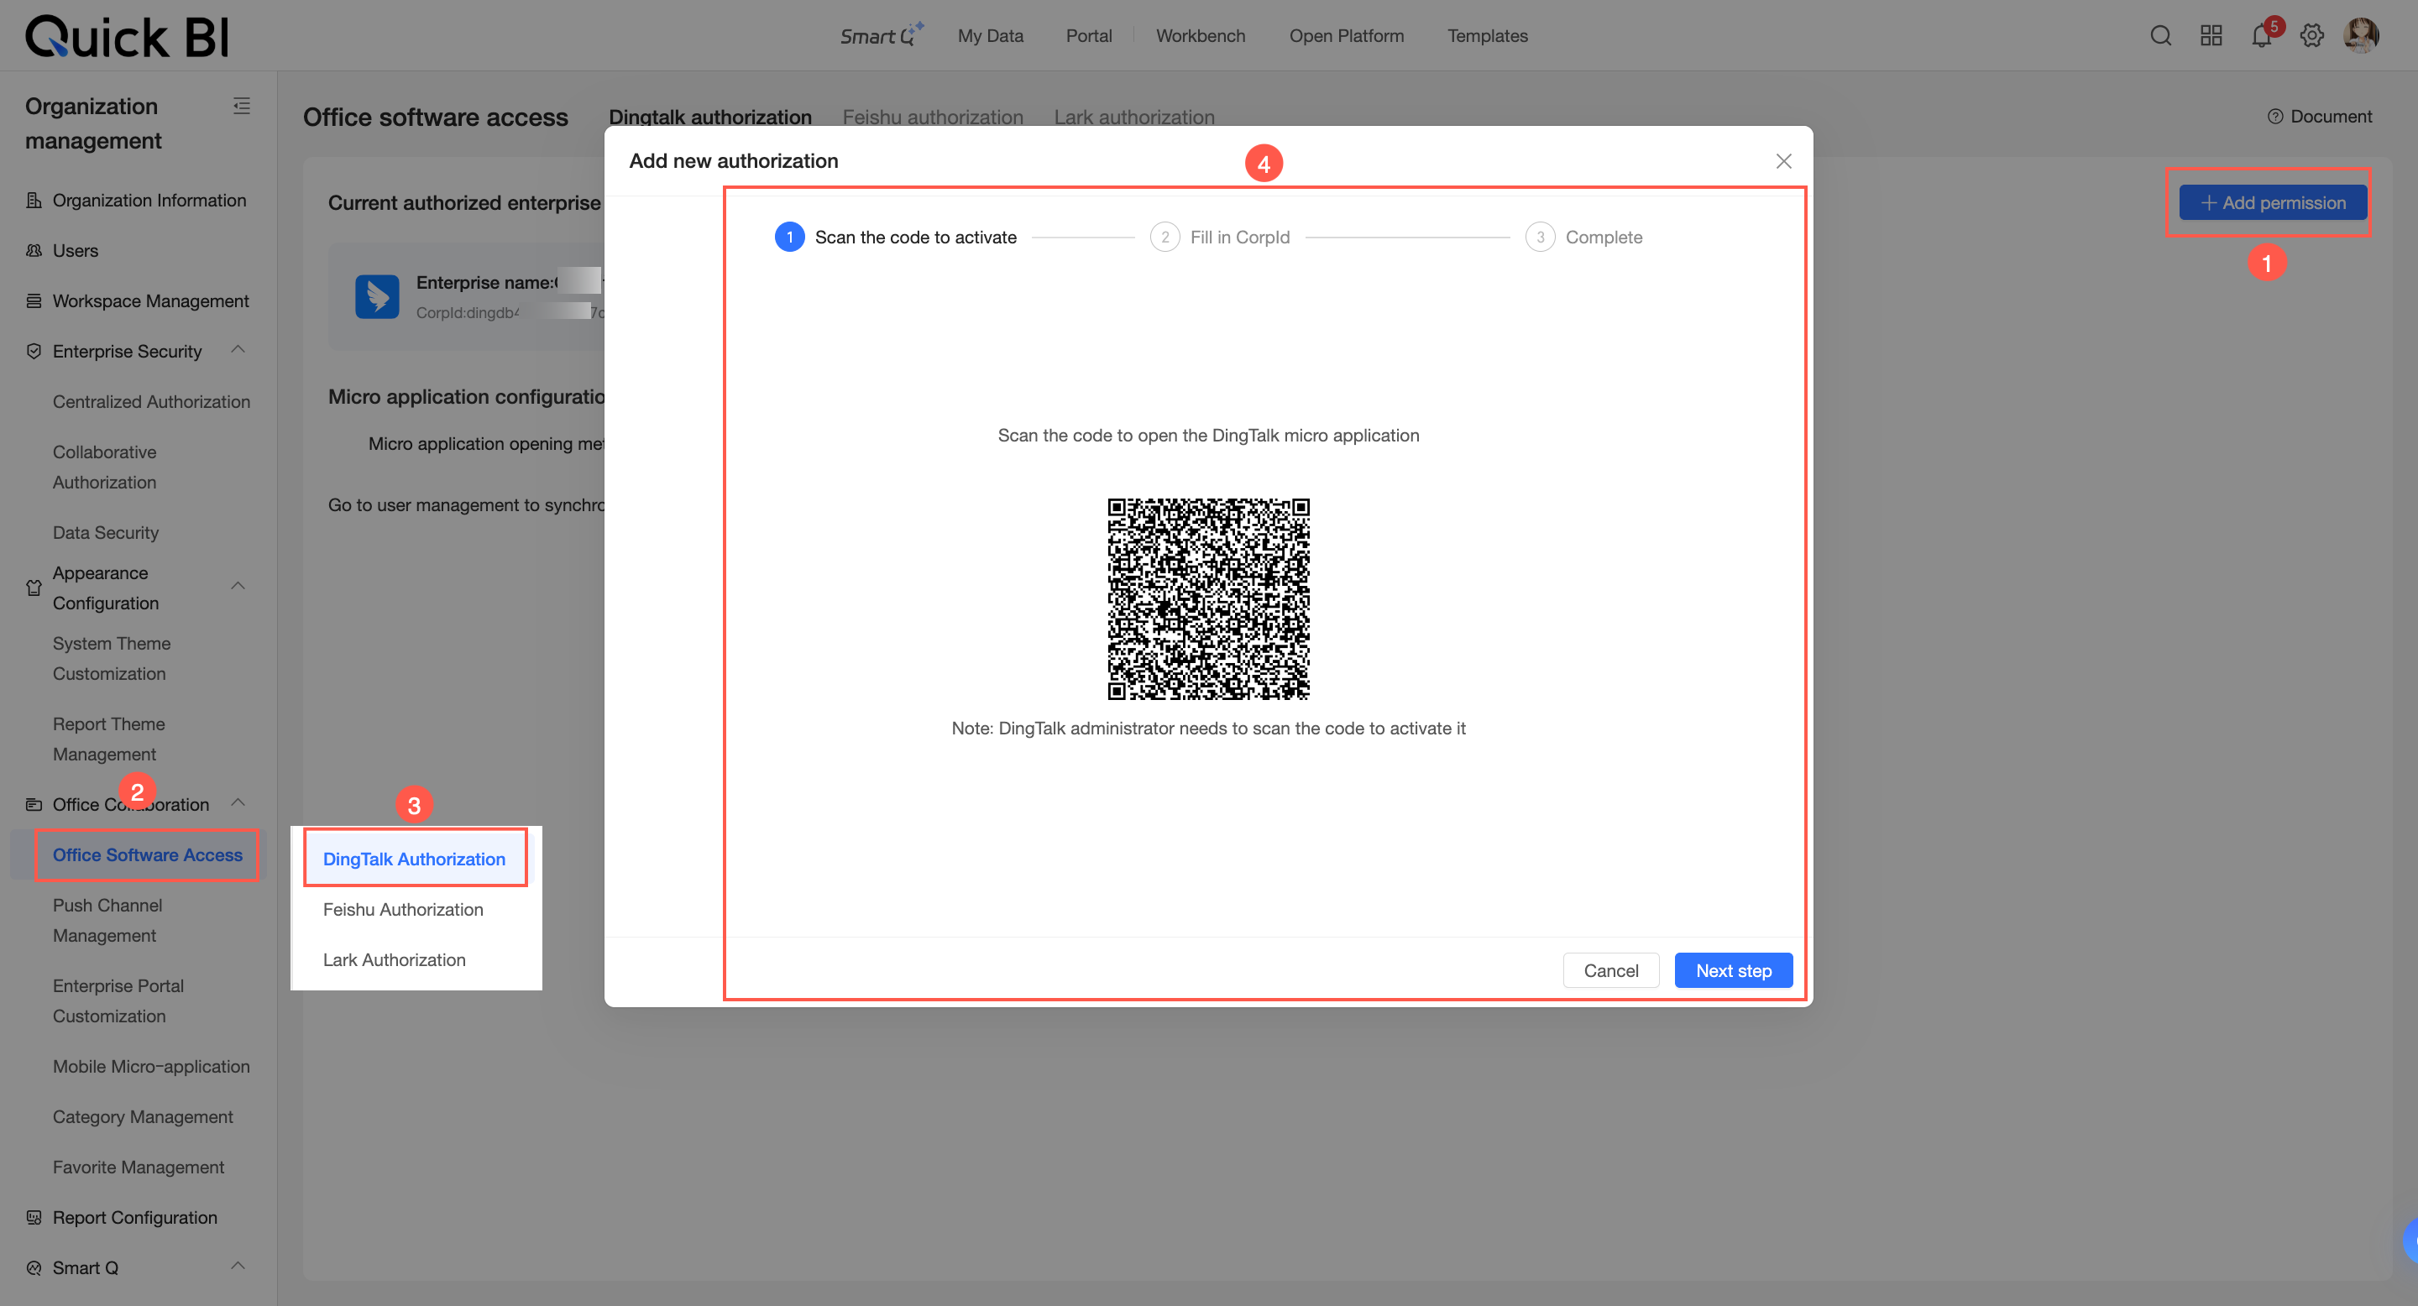Close the Add new authorization dialog

(x=1783, y=161)
